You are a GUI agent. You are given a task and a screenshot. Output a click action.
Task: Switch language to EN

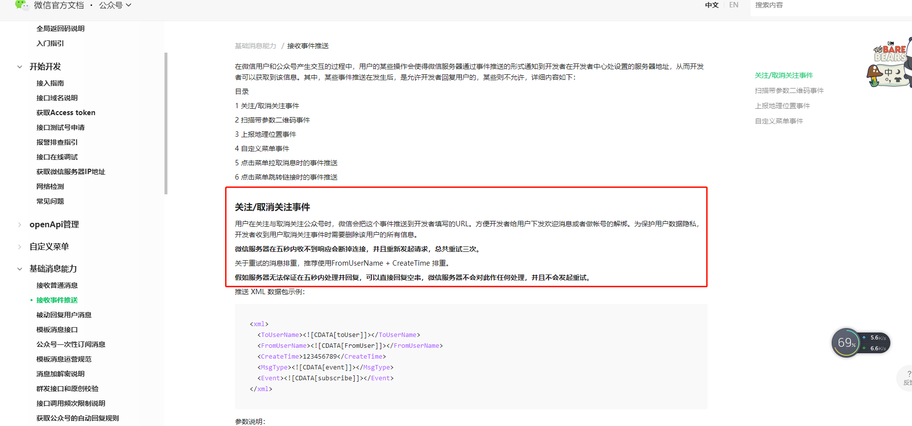coord(734,5)
